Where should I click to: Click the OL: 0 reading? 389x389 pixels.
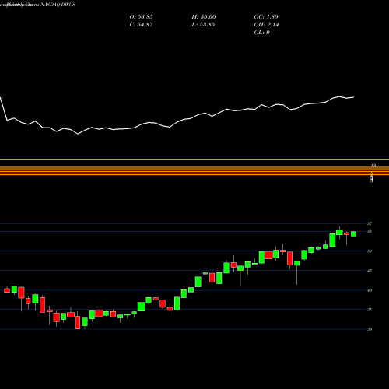coord(261,33)
